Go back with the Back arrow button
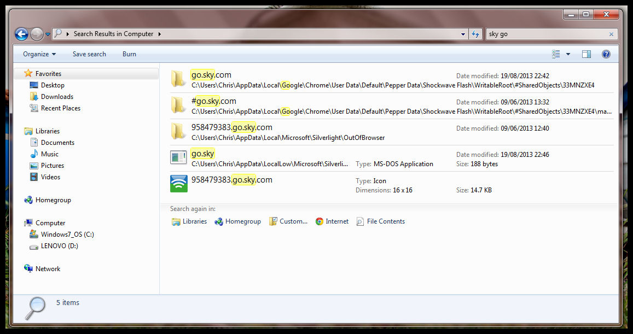Image resolution: width=633 pixels, height=334 pixels. [22, 34]
